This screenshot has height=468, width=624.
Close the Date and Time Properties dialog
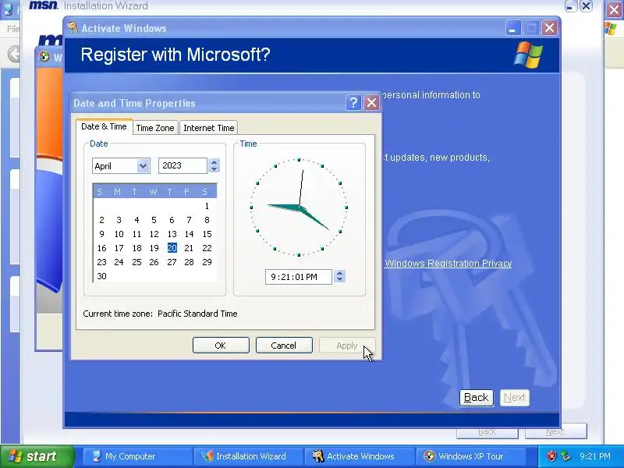[x=372, y=103]
